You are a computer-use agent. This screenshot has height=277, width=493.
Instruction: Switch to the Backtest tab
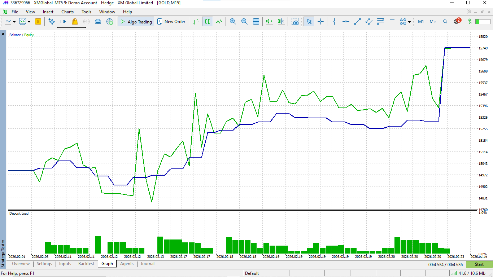pyautogui.click(x=86, y=264)
